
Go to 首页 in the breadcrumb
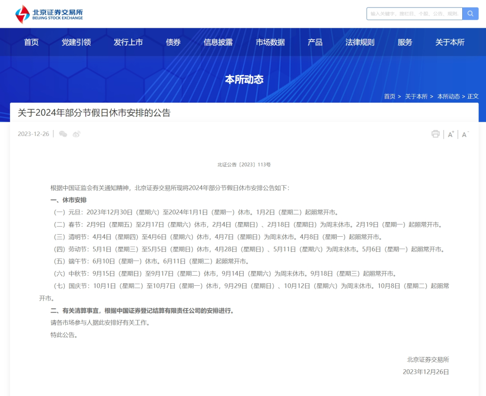[390, 96]
